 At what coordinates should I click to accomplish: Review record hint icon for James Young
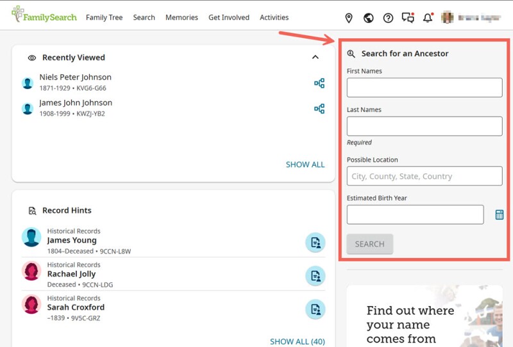tap(315, 243)
